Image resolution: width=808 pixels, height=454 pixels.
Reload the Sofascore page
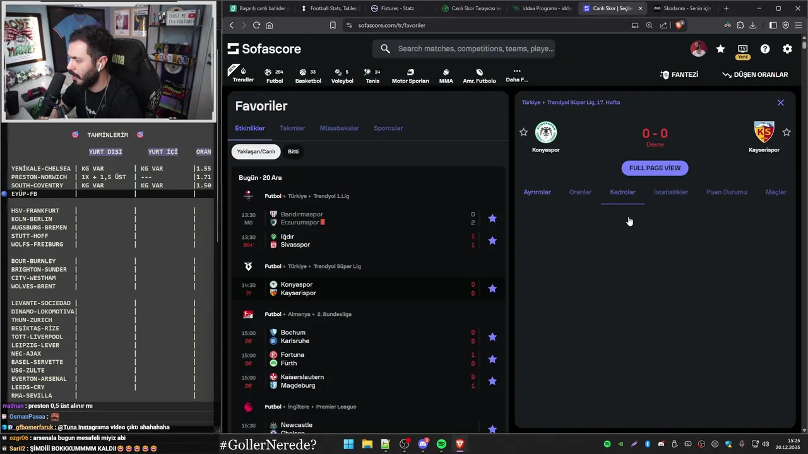256,25
